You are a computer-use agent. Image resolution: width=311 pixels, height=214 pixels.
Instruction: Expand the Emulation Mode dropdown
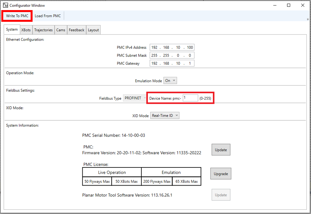170,81
